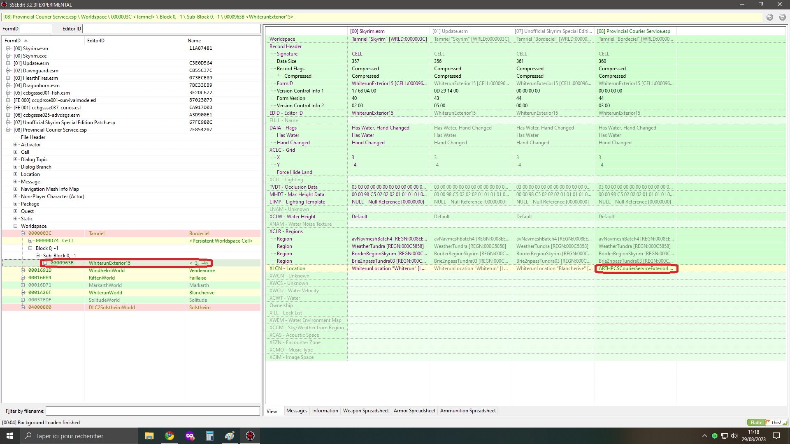Image resolution: width=790 pixels, height=444 pixels.
Task: Expand the [02] Dawnguard.esm plugin node
Action: click(x=8, y=71)
